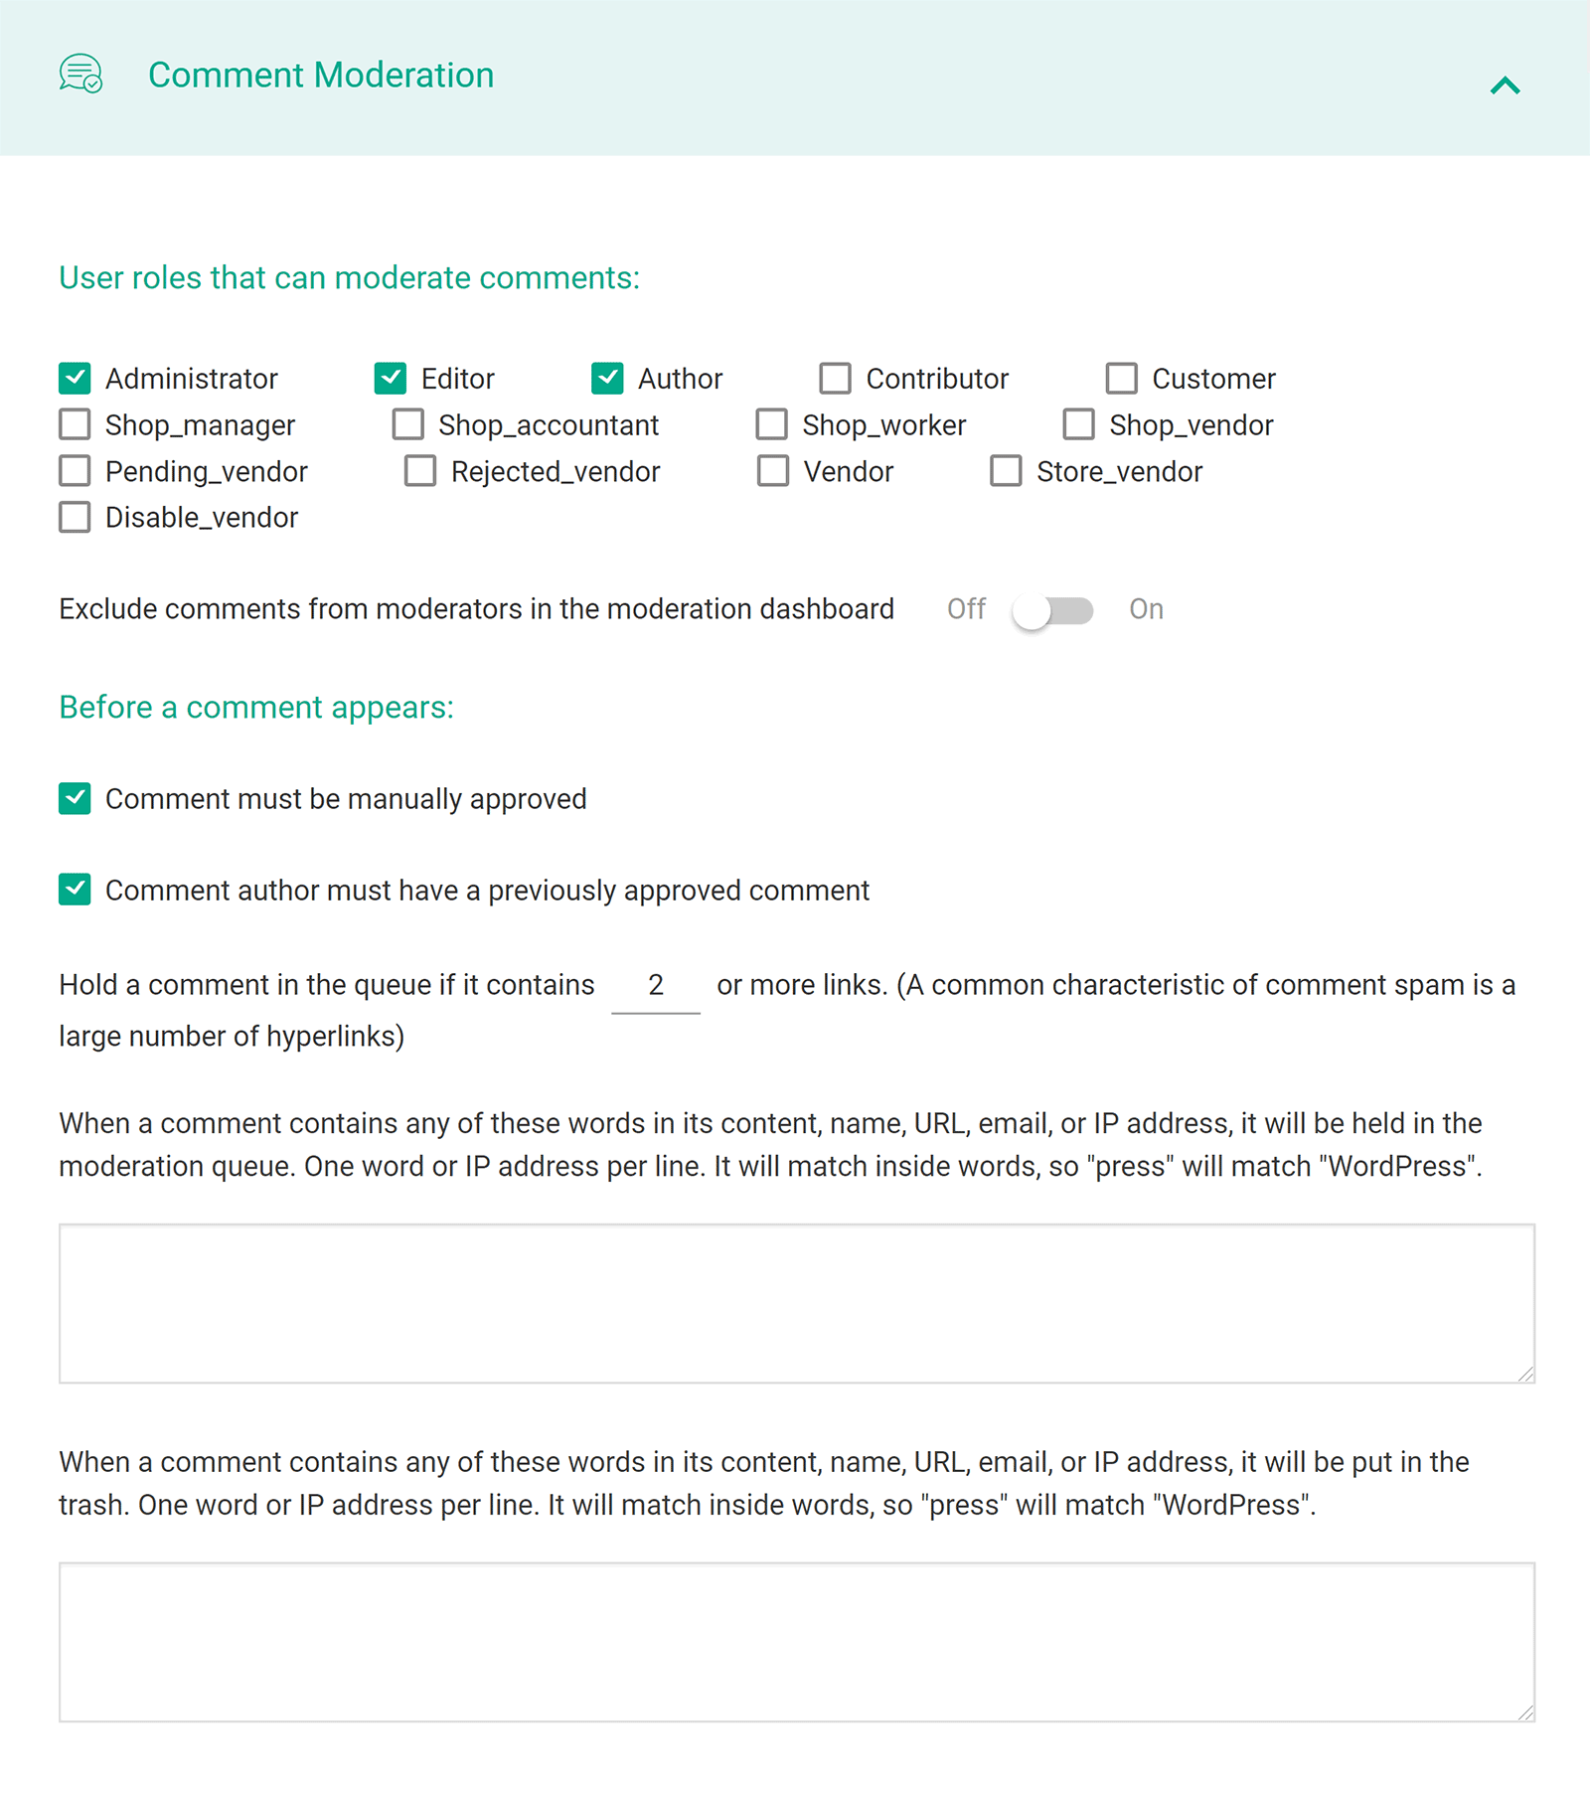The image size is (1590, 1797).
Task: Tick the Pending_vendor checkbox
Action: [x=75, y=471]
